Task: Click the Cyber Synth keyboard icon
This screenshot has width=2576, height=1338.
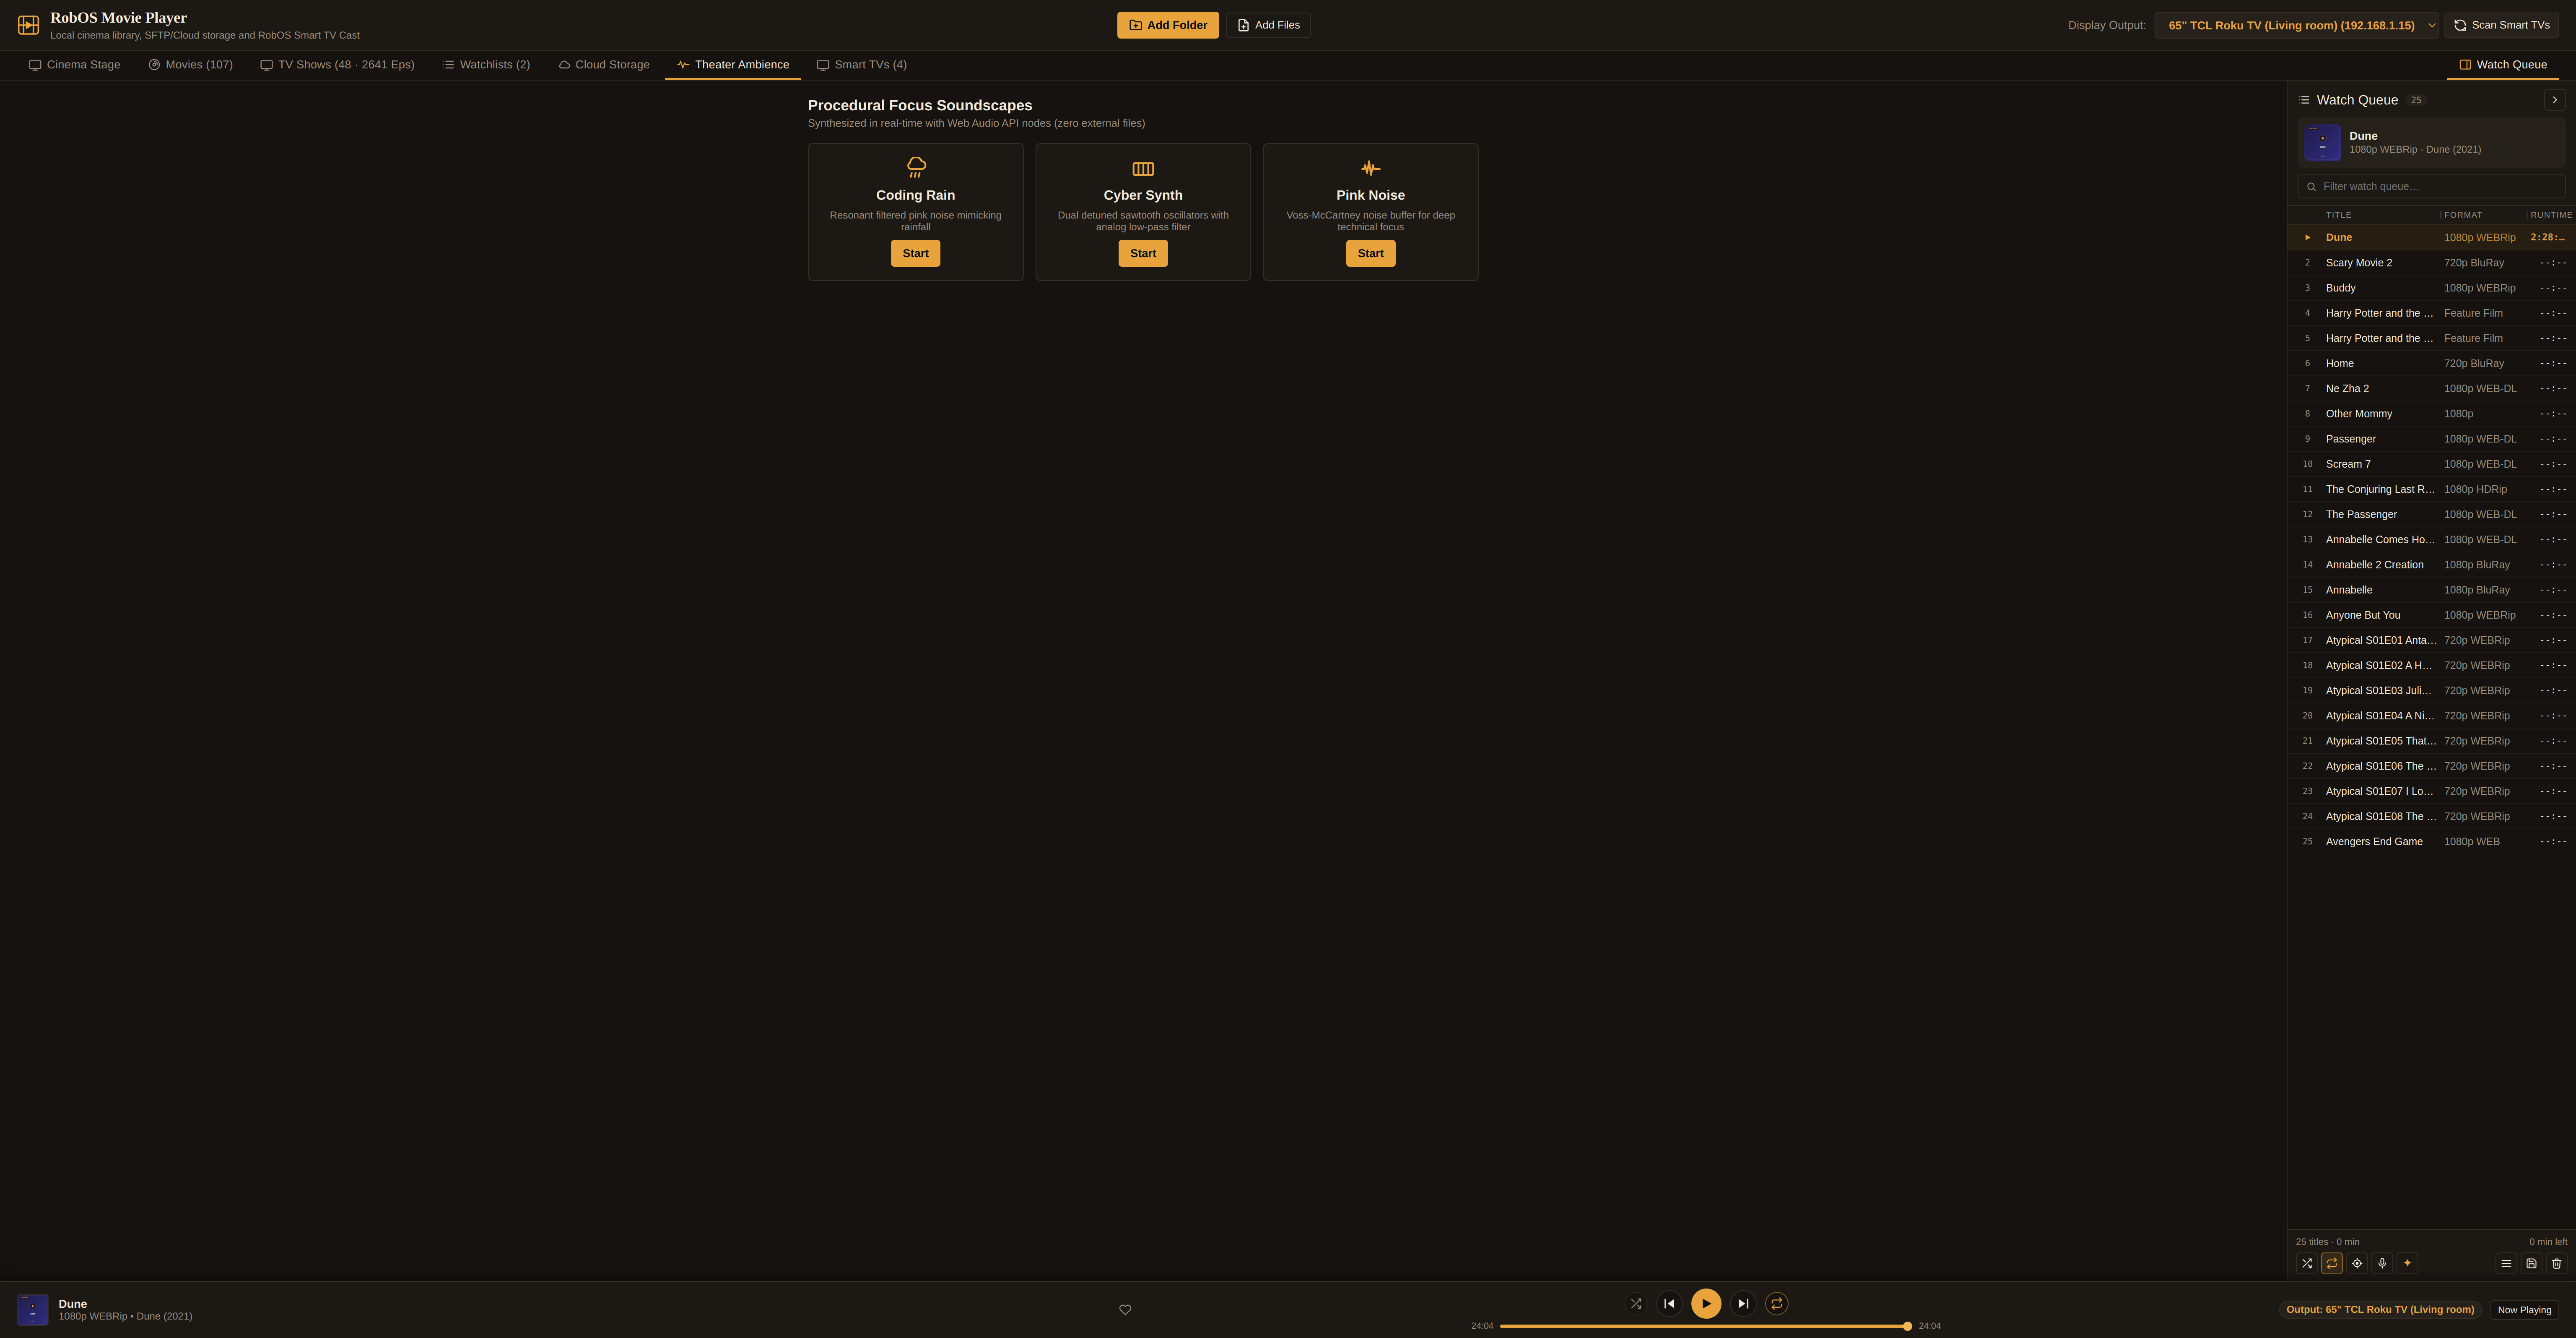Action: click(x=1143, y=168)
